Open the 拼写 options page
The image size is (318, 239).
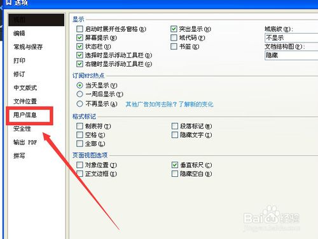click(x=19, y=156)
